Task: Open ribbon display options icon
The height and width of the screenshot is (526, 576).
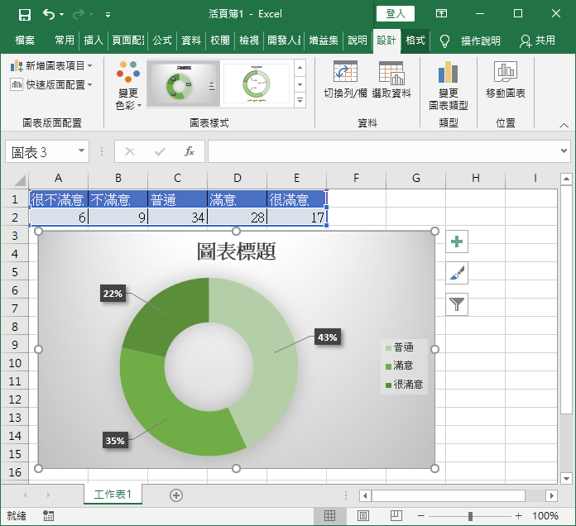Action: (x=441, y=14)
